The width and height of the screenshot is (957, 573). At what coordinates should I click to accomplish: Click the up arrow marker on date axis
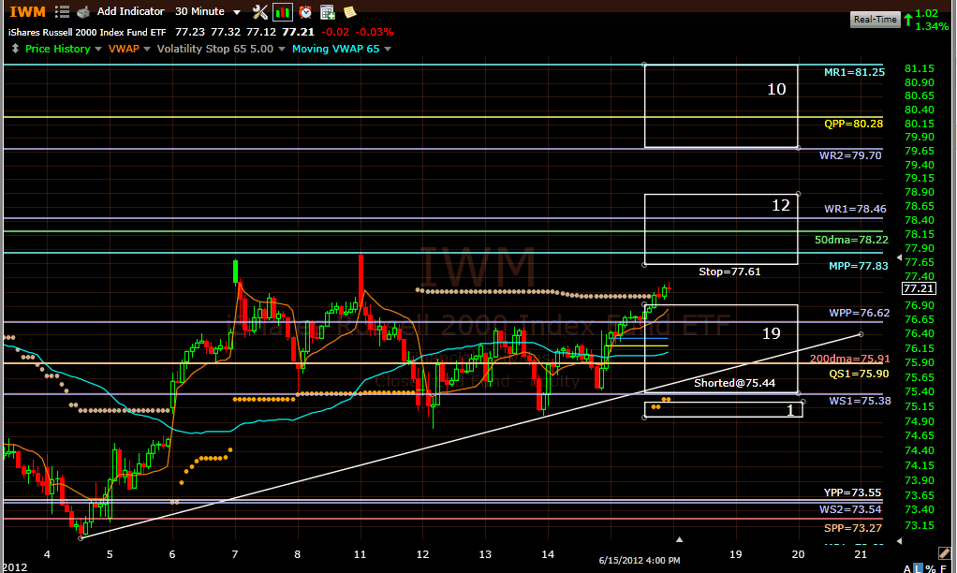coord(679,539)
